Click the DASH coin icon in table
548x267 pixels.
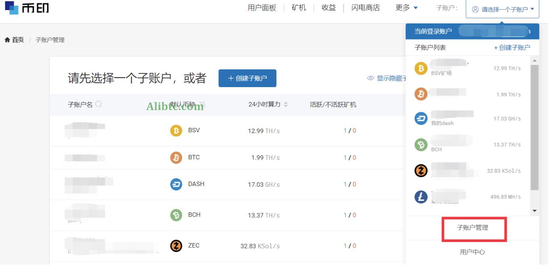click(x=176, y=184)
